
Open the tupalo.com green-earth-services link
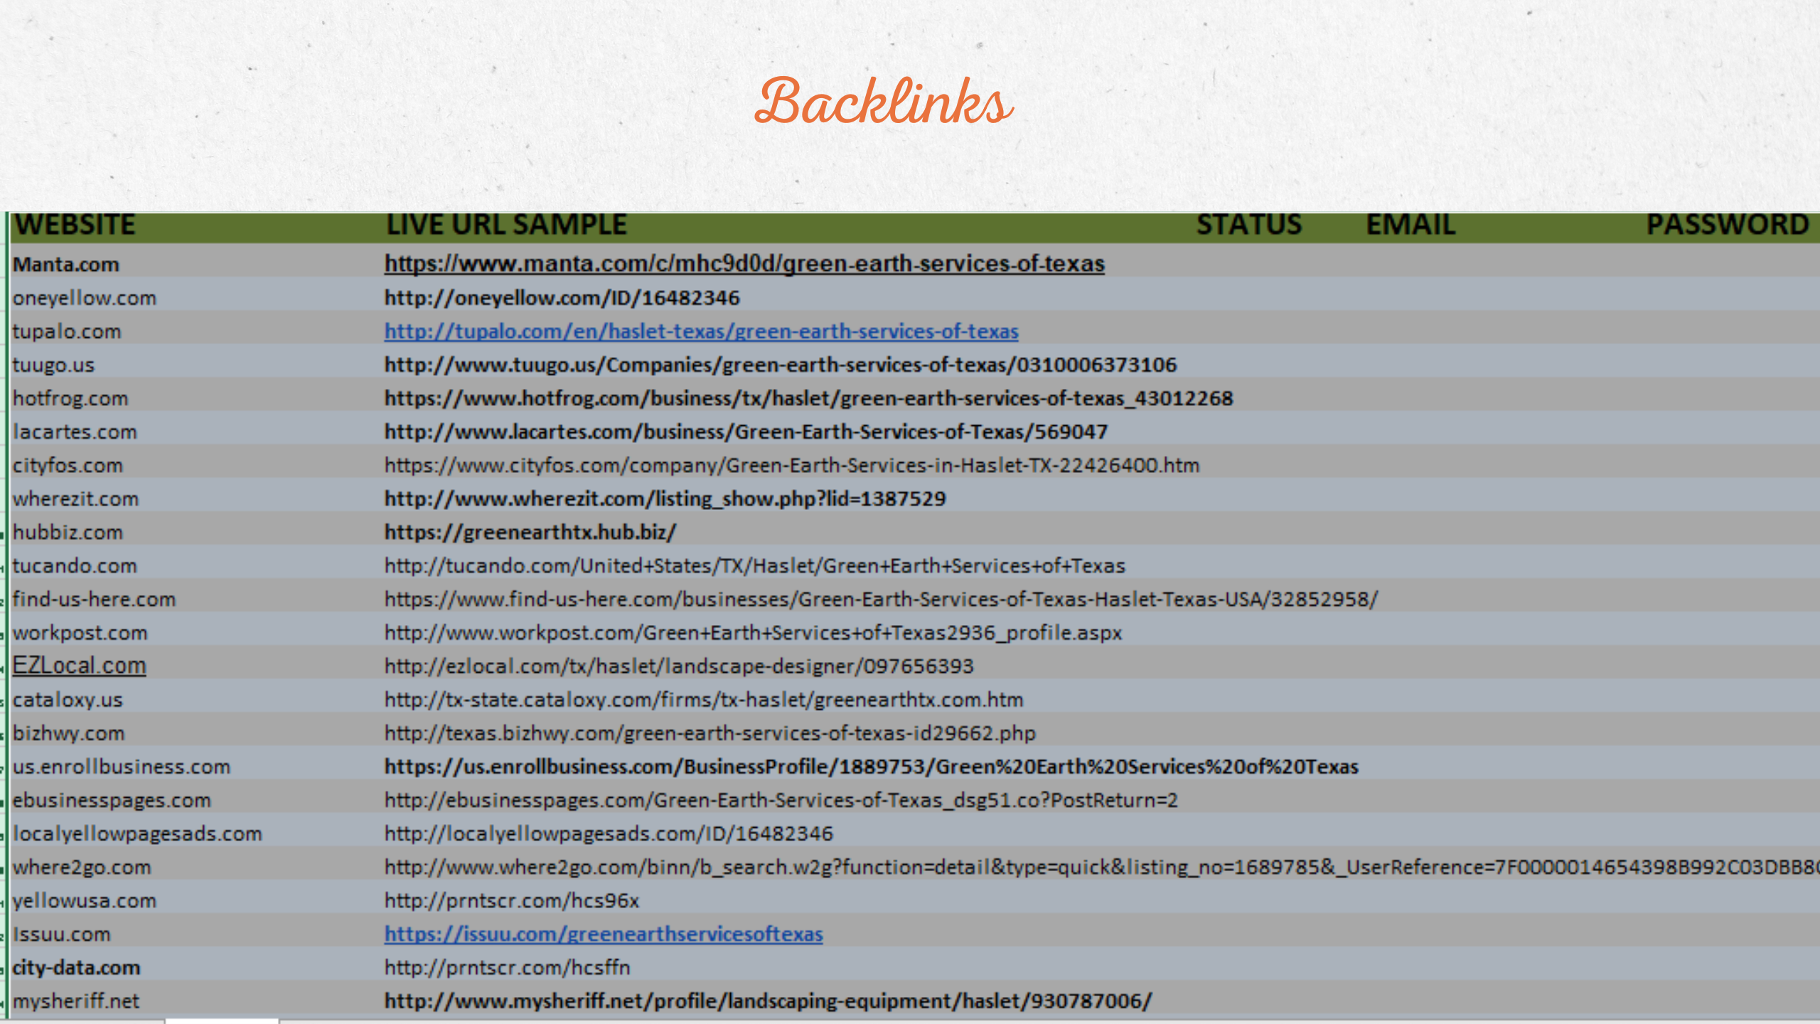pyautogui.click(x=701, y=331)
